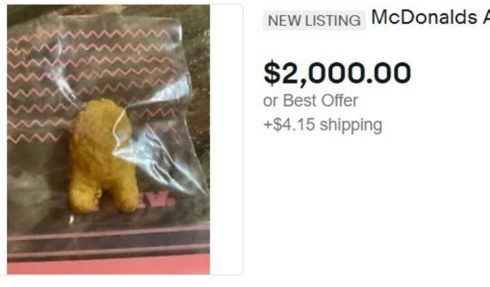Click the zip seal line of the bag
Image resolution: width=490 pixels, height=287 pixels.
[108, 241]
